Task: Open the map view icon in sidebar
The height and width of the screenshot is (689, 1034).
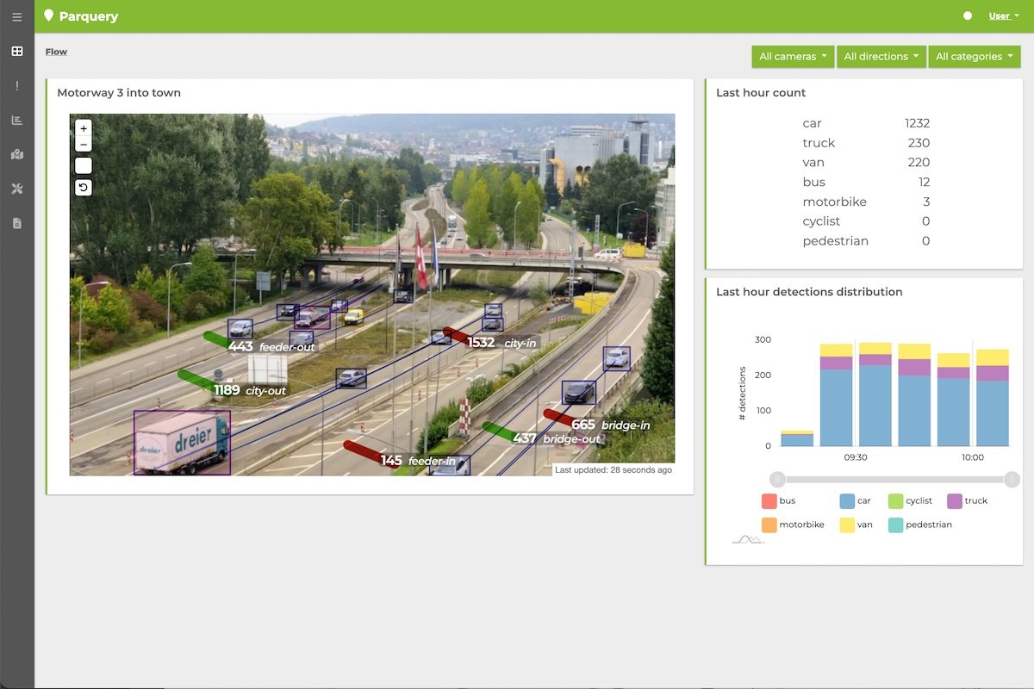Action: 17,154
